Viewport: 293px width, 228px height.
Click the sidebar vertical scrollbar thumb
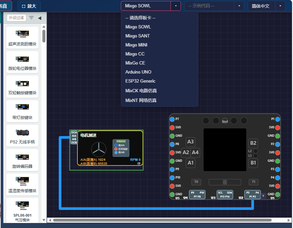[x=44, y=36]
